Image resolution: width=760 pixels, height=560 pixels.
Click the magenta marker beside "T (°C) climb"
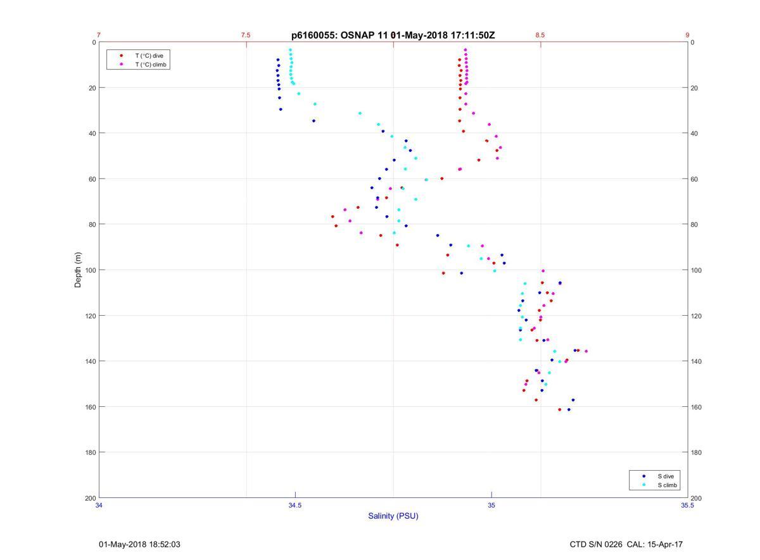[121, 65]
